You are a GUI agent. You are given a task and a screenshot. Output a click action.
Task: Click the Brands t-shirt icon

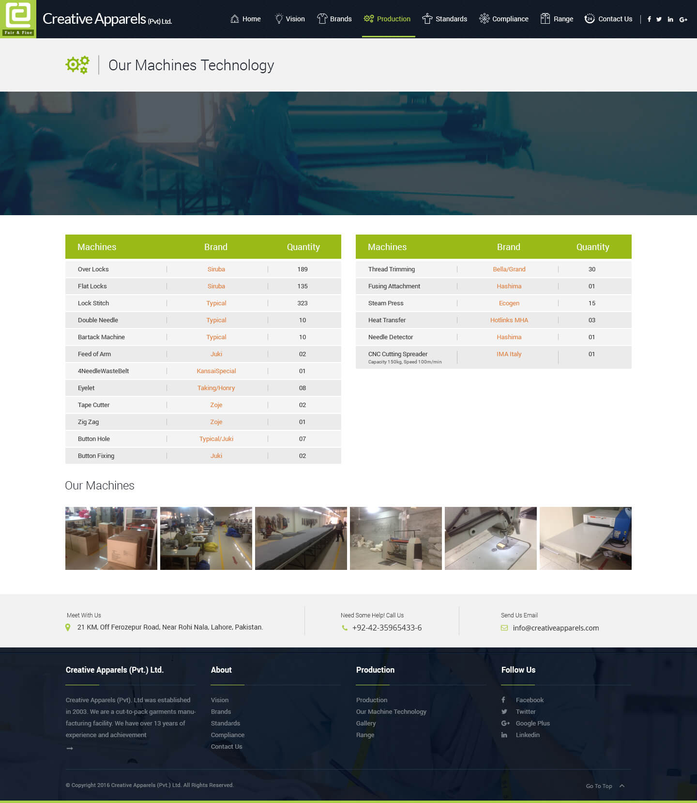tap(322, 19)
